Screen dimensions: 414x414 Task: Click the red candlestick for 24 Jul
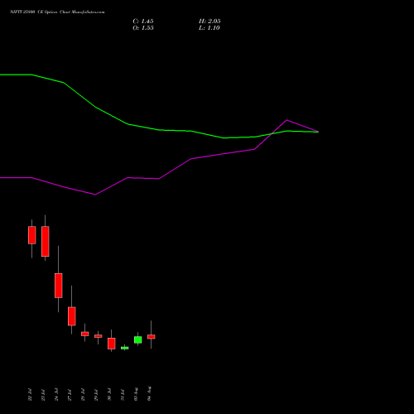tap(59, 286)
